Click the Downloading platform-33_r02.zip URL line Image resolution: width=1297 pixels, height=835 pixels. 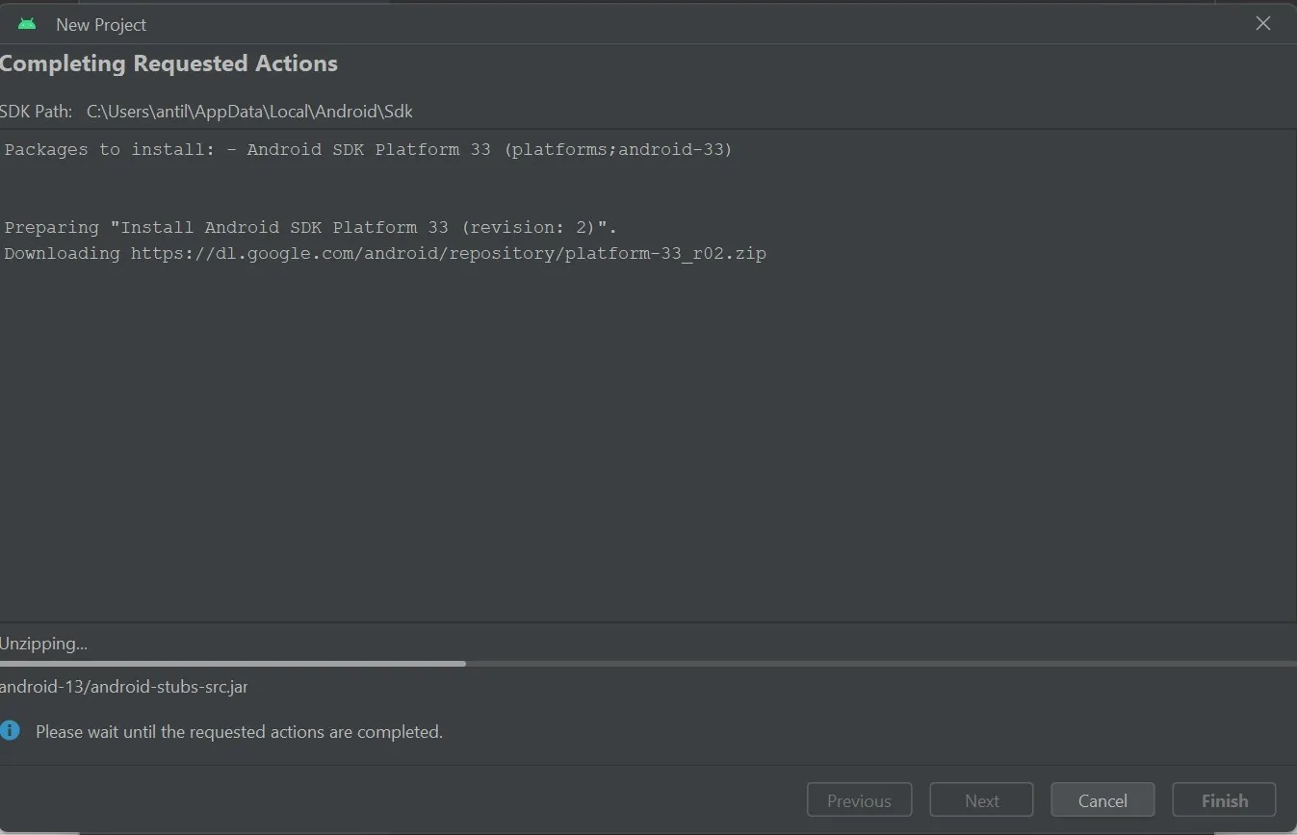[x=385, y=254]
